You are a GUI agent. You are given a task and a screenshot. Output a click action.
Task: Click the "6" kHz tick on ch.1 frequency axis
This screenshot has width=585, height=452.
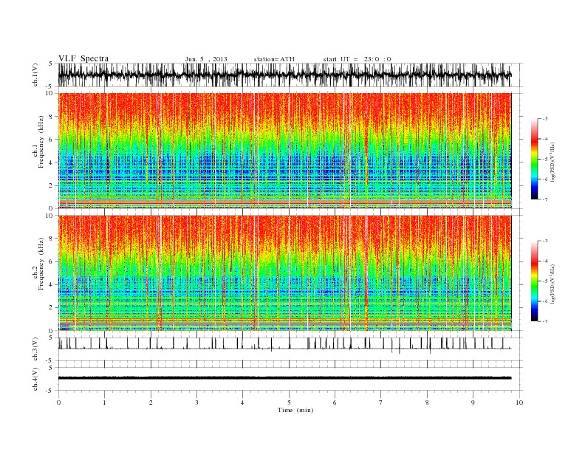click(52, 140)
